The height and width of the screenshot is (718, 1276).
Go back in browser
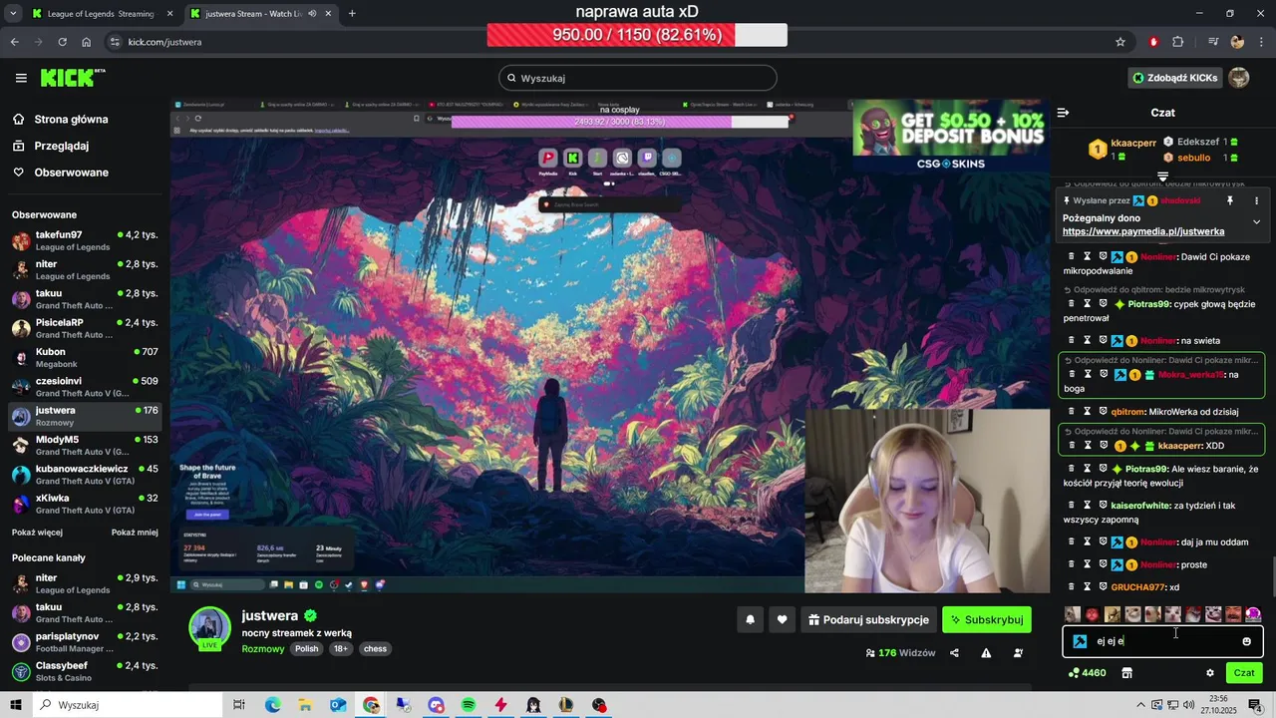pyautogui.click(x=14, y=42)
